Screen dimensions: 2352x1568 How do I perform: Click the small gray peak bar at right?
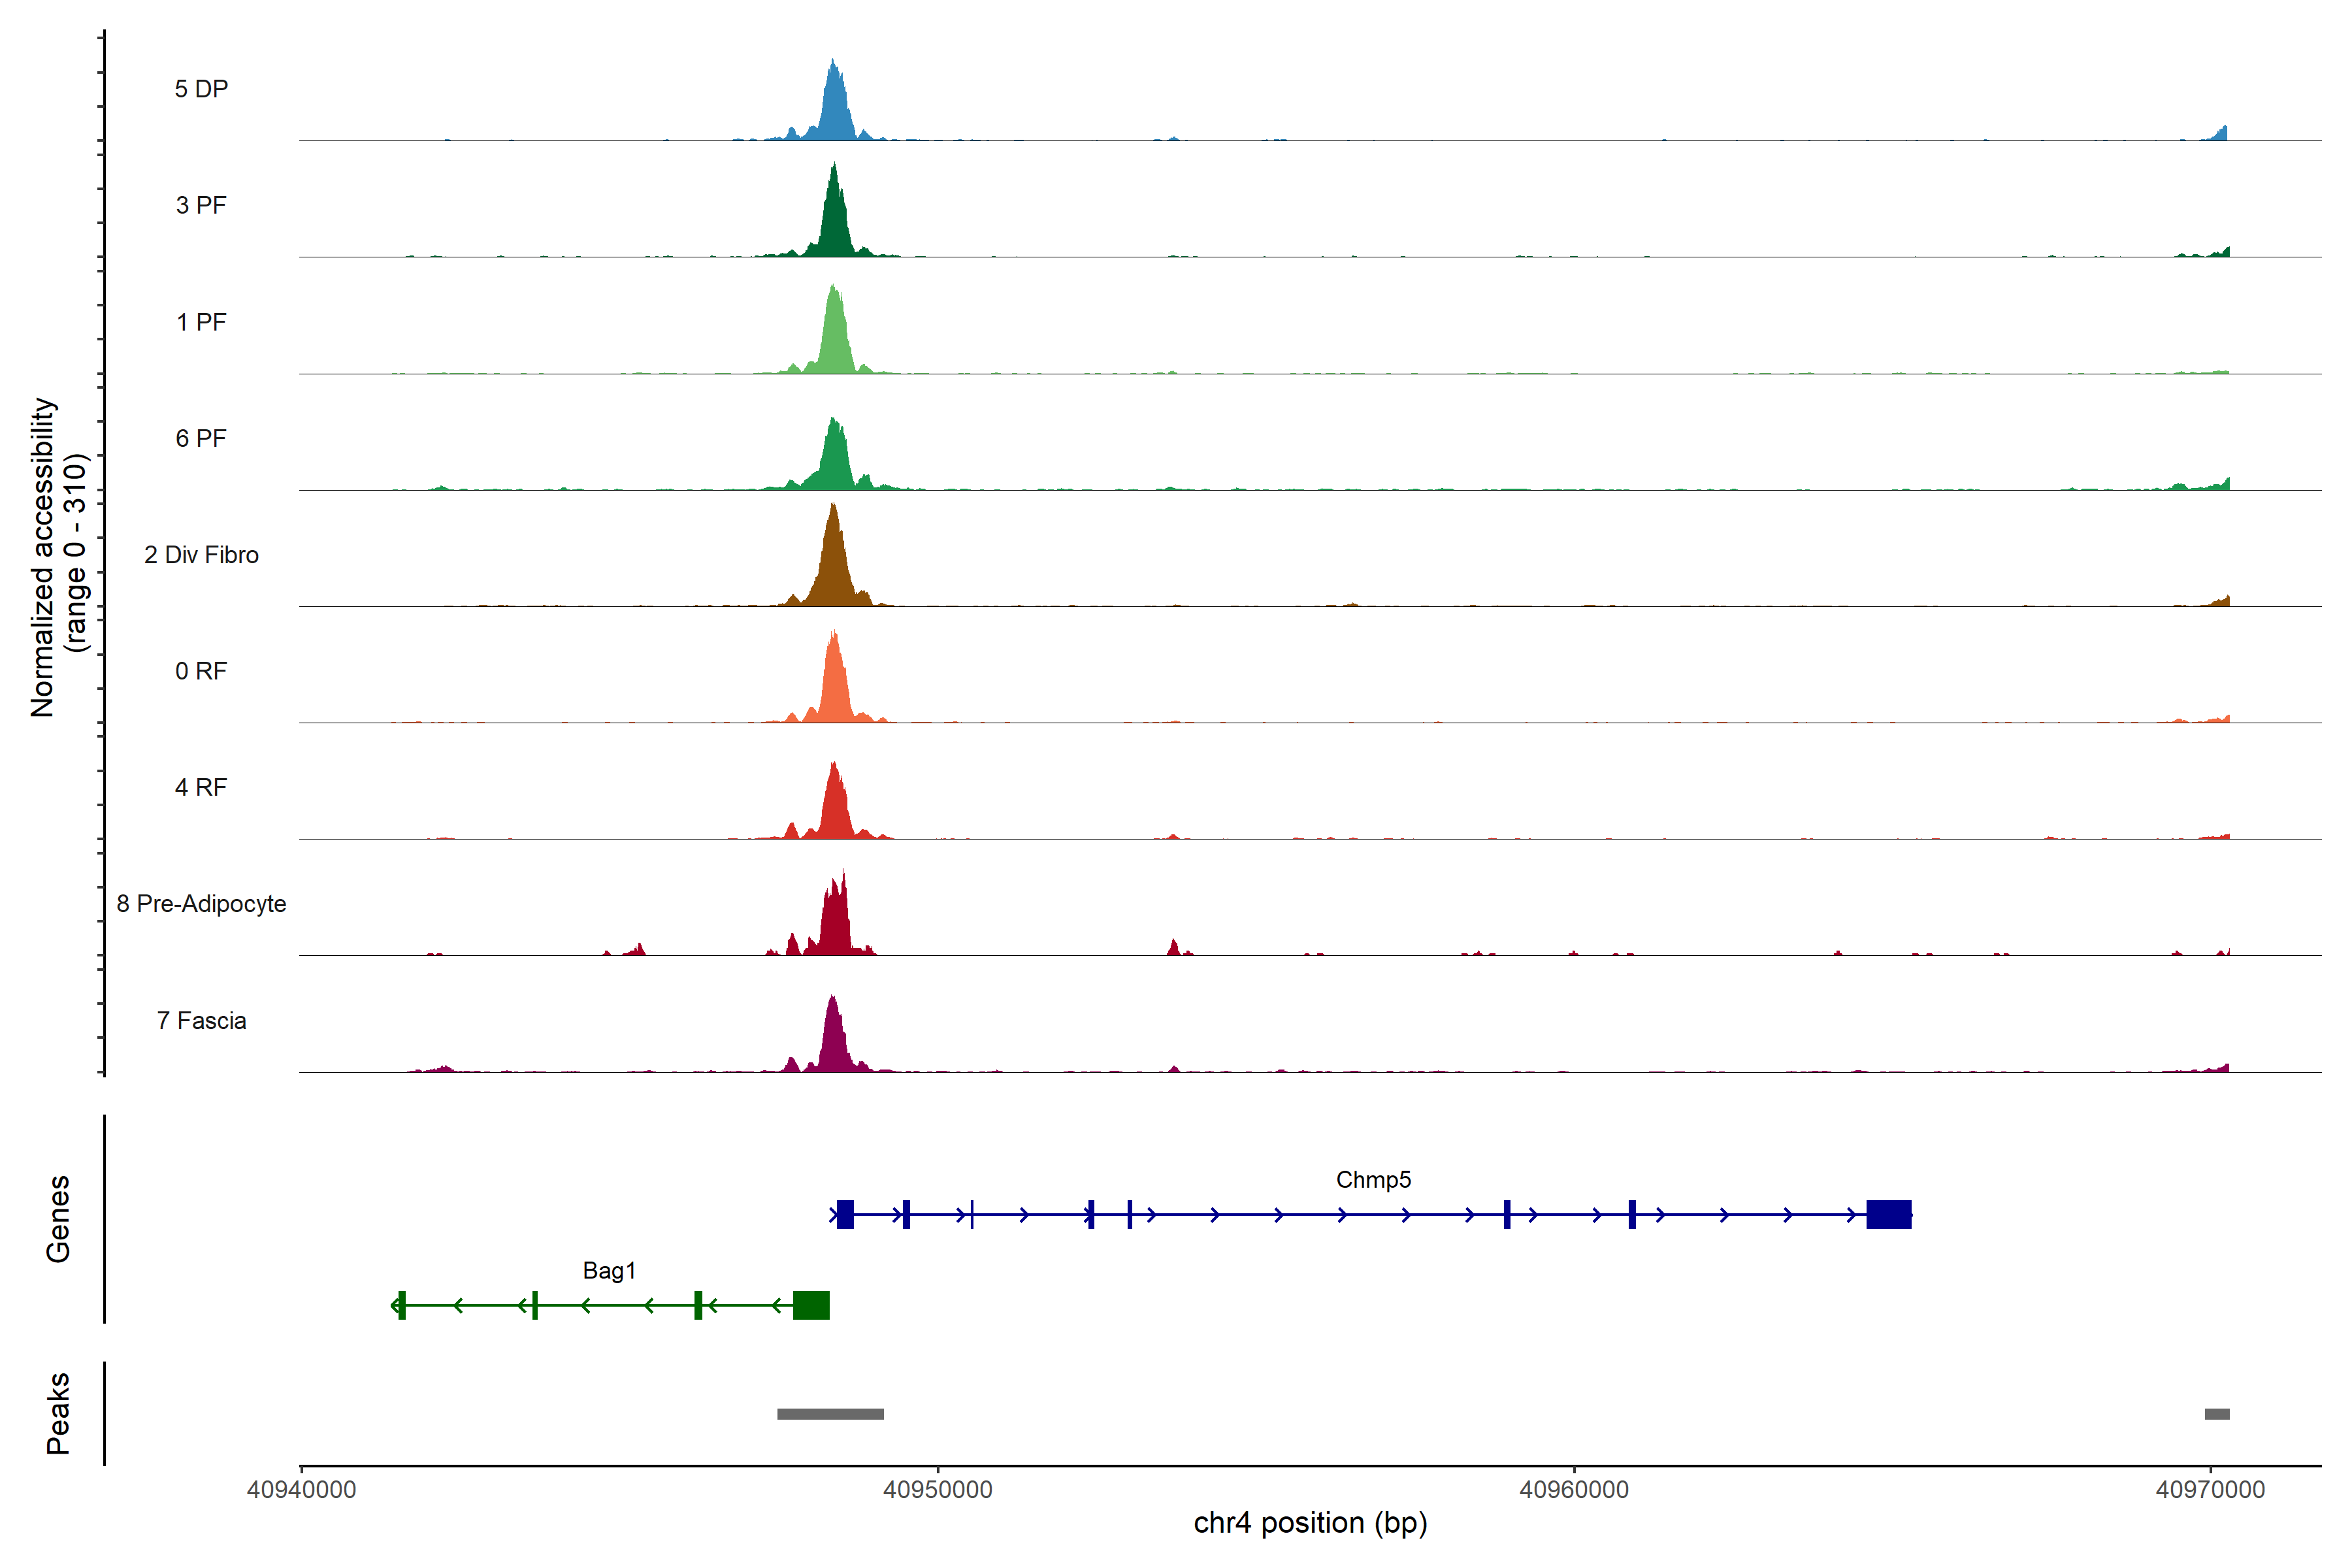point(2217,1414)
